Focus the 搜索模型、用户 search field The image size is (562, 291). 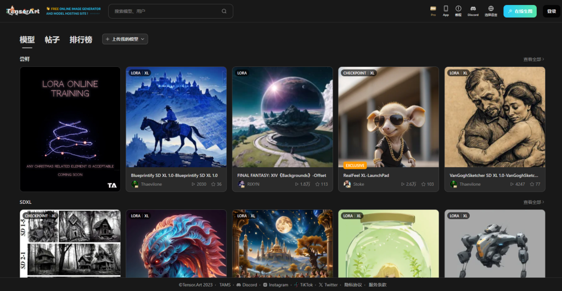click(171, 11)
